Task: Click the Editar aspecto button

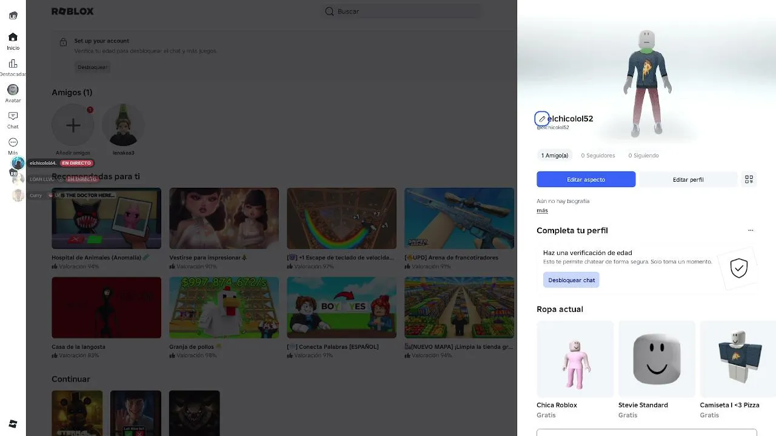Action: [x=586, y=179]
